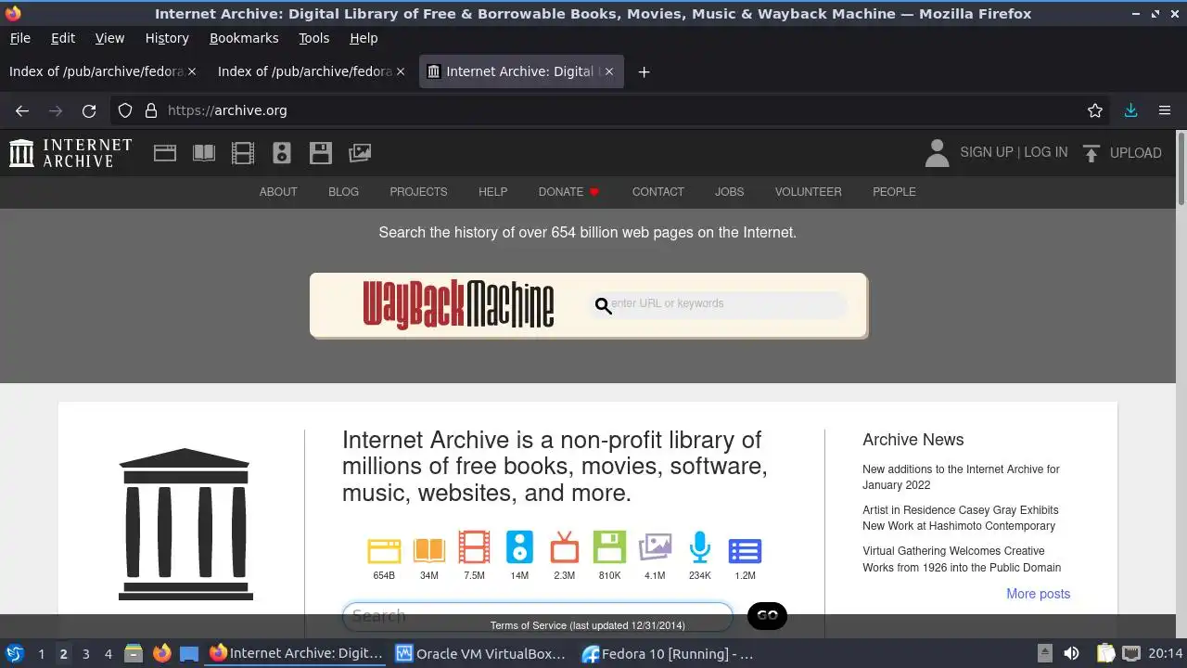Click the BLOG link

point(343,192)
